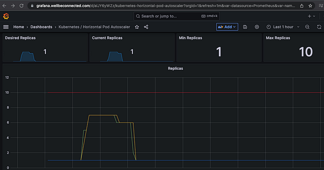This screenshot has height=170, width=324.
Task: Open the plus new-item menu in header
Action: point(311,16)
